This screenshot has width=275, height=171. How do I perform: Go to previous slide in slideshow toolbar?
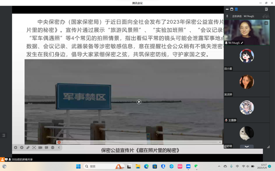click(x=15, y=148)
